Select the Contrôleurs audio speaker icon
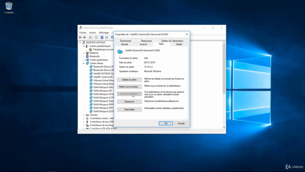Image resolution: width=305 pixels, height=172 pixels. tap(87, 118)
